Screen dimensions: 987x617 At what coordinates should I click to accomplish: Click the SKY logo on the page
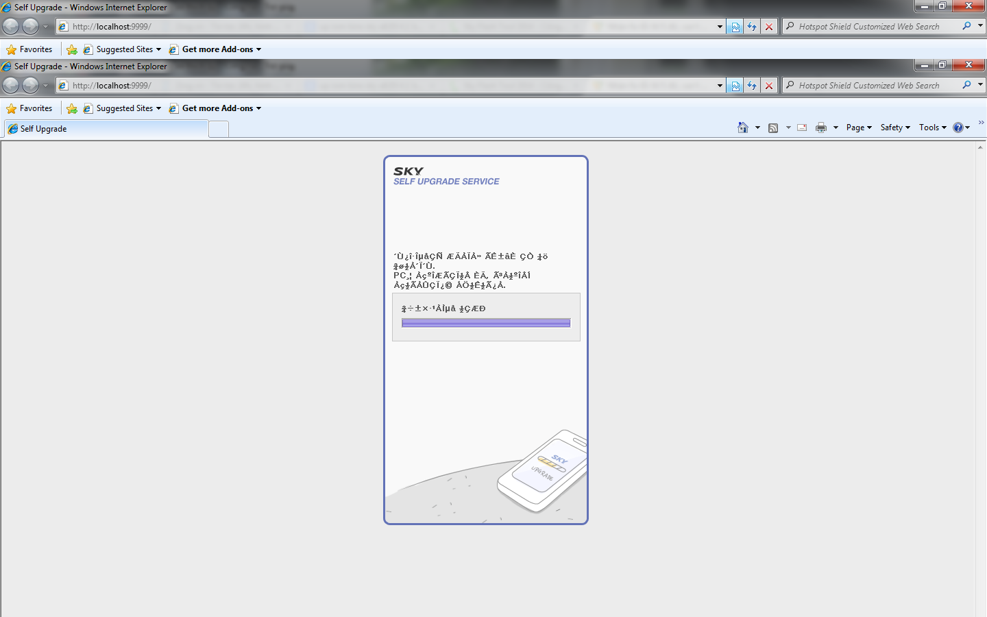(x=409, y=171)
